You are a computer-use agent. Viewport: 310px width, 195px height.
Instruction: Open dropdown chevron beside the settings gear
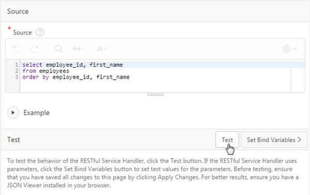point(295,49)
